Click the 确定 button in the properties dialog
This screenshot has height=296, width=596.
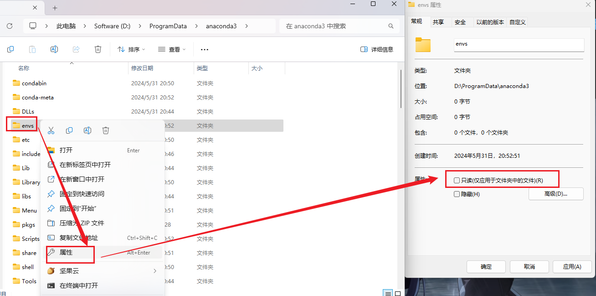coord(486,267)
